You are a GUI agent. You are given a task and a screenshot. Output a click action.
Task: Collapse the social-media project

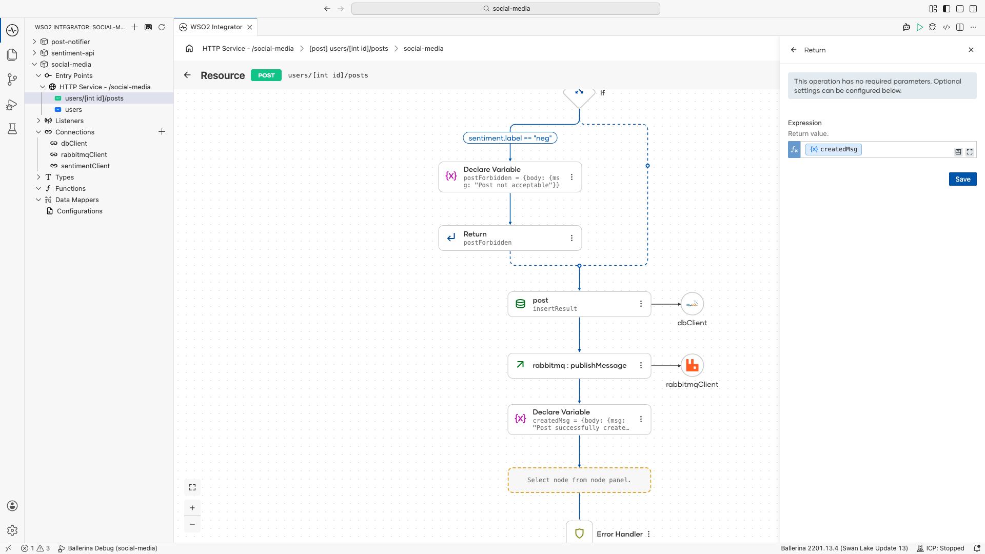tap(34, 64)
